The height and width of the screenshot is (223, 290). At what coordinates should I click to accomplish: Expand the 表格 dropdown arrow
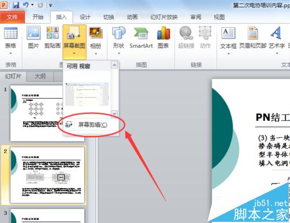click(10, 53)
